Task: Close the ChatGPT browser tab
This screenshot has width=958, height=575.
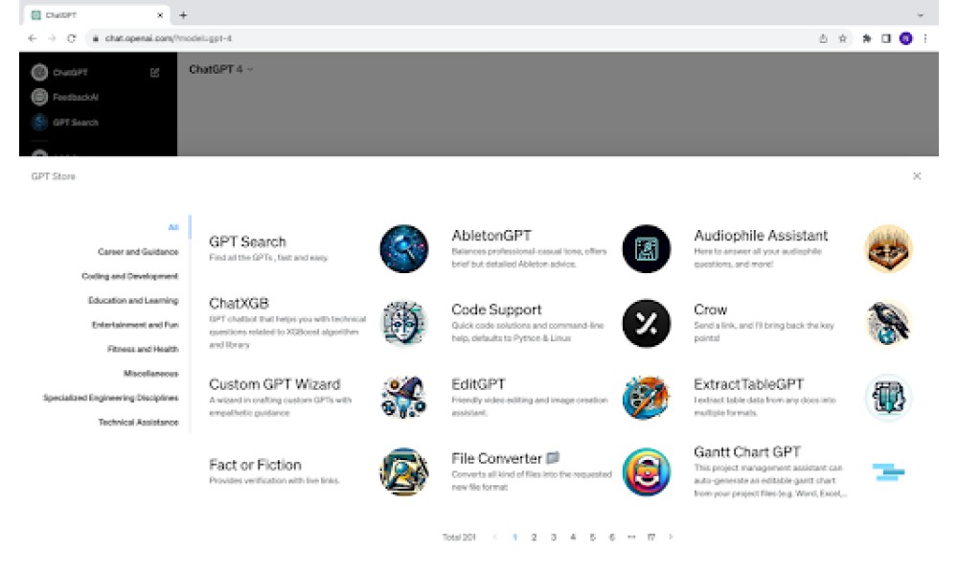Action: pyautogui.click(x=160, y=15)
